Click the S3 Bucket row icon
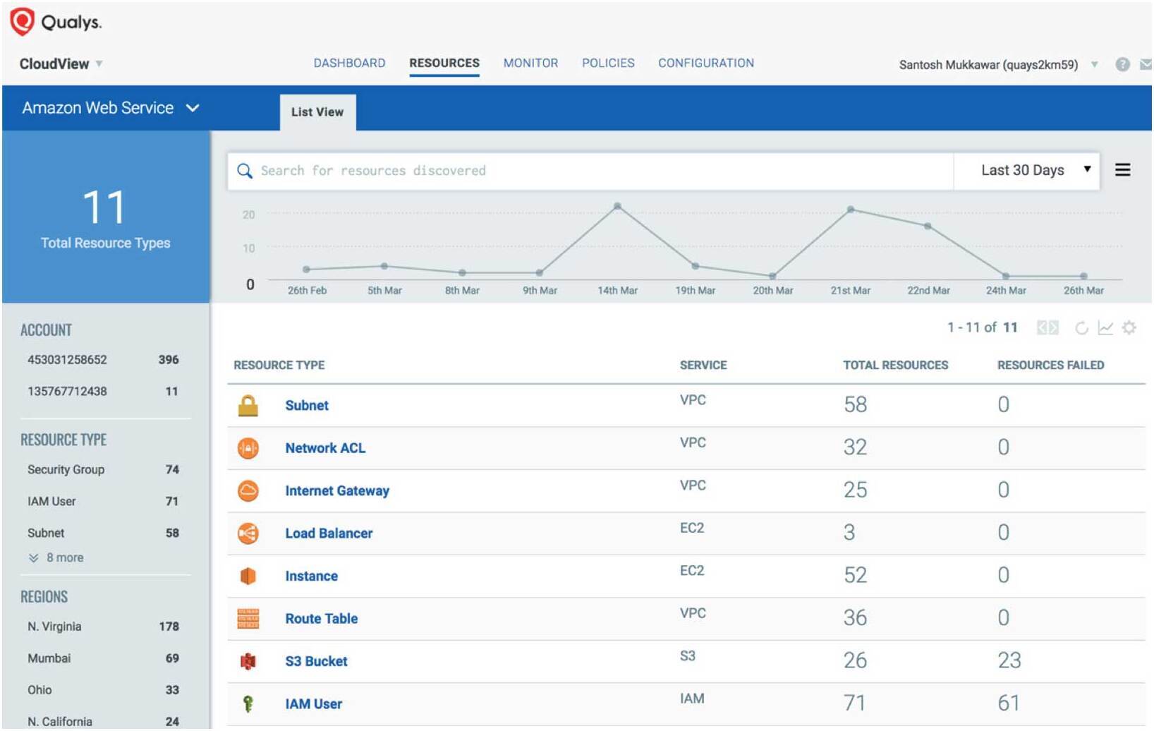Image resolution: width=1154 pixels, height=731 pixels. tap(248, 662)
